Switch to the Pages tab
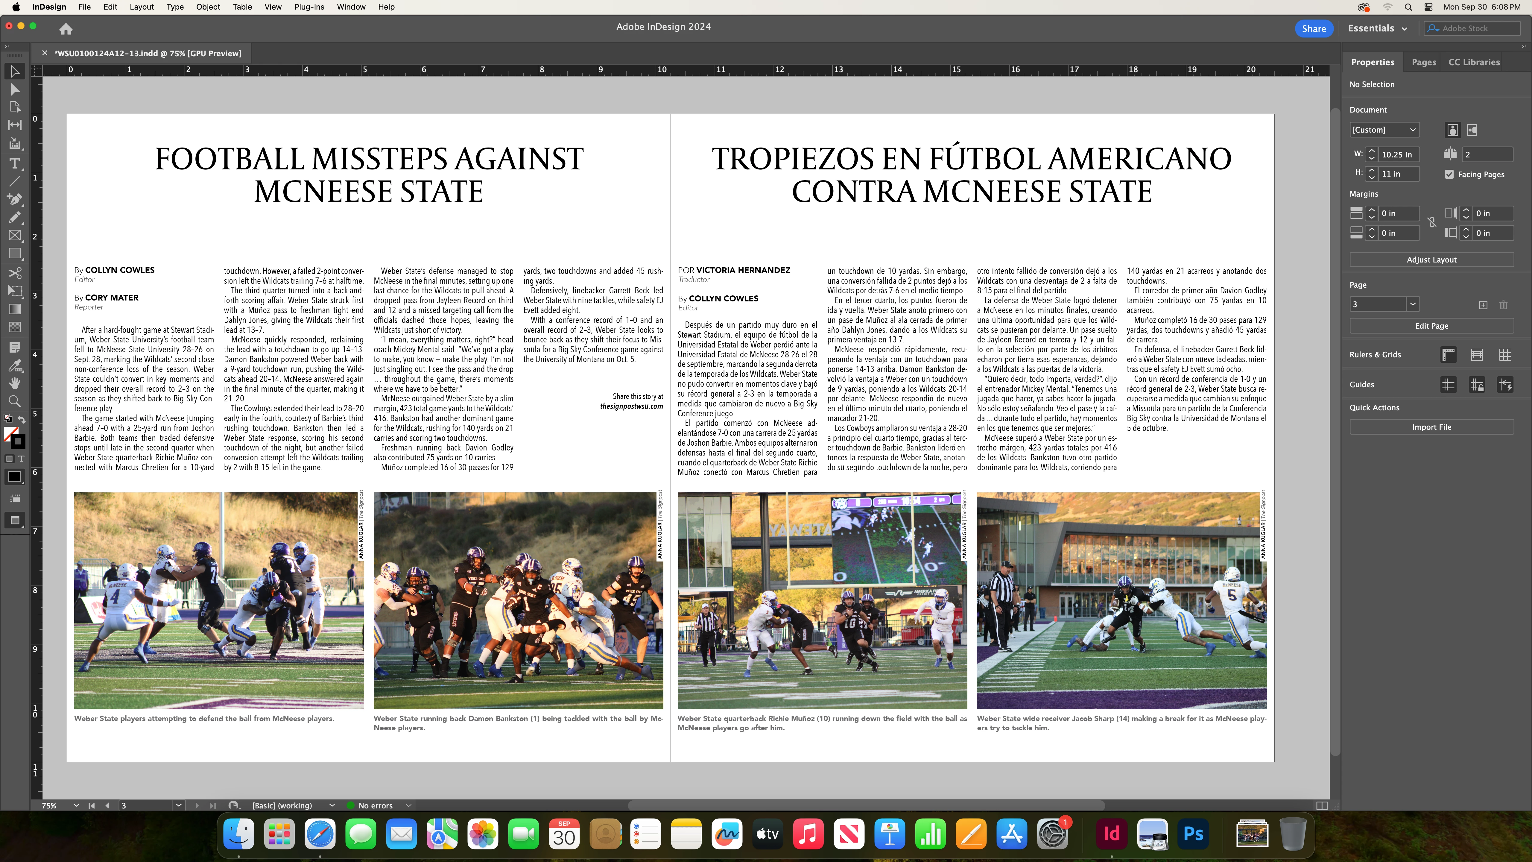The image size is (1532, 862). 1423,62
